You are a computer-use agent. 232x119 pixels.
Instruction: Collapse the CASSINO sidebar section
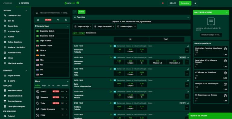click(26, 11)
